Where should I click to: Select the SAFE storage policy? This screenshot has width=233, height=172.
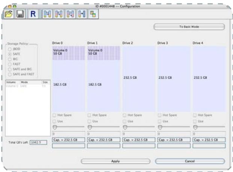[10, 54]
